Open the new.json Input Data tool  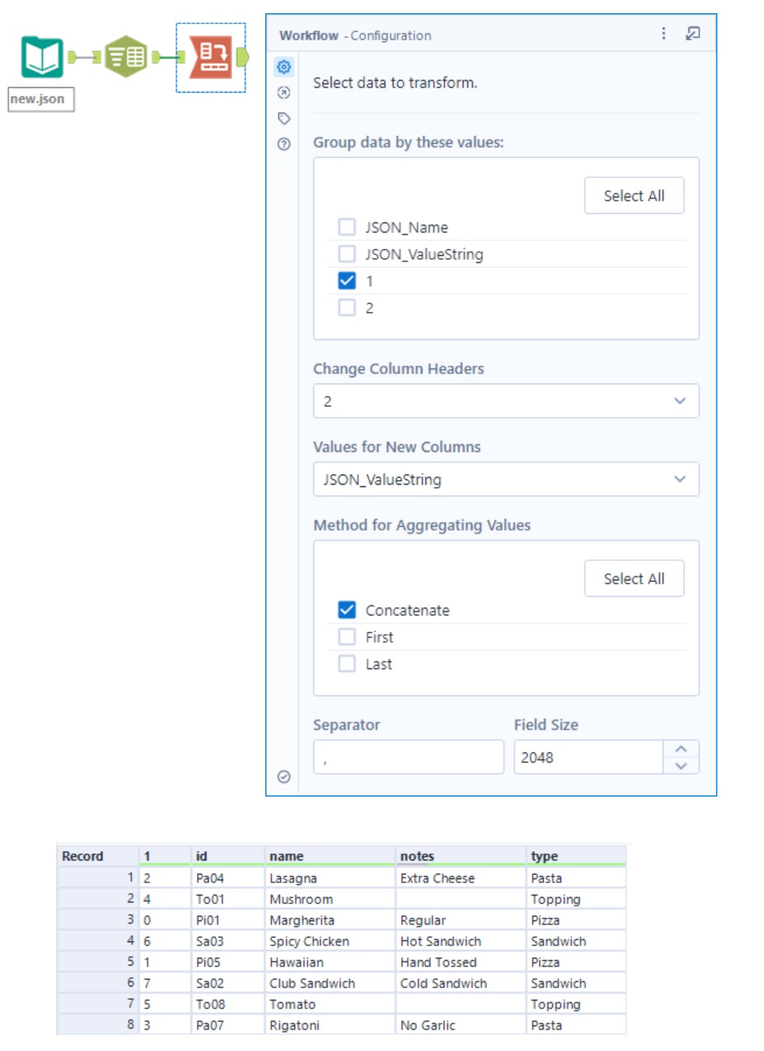43,56
